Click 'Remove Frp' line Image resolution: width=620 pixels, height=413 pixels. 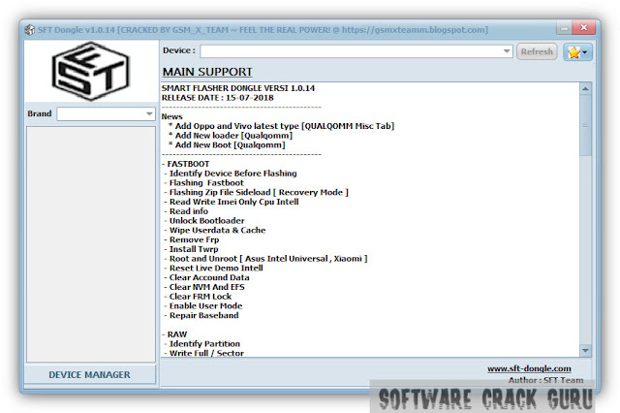click(x=194, y=239)
